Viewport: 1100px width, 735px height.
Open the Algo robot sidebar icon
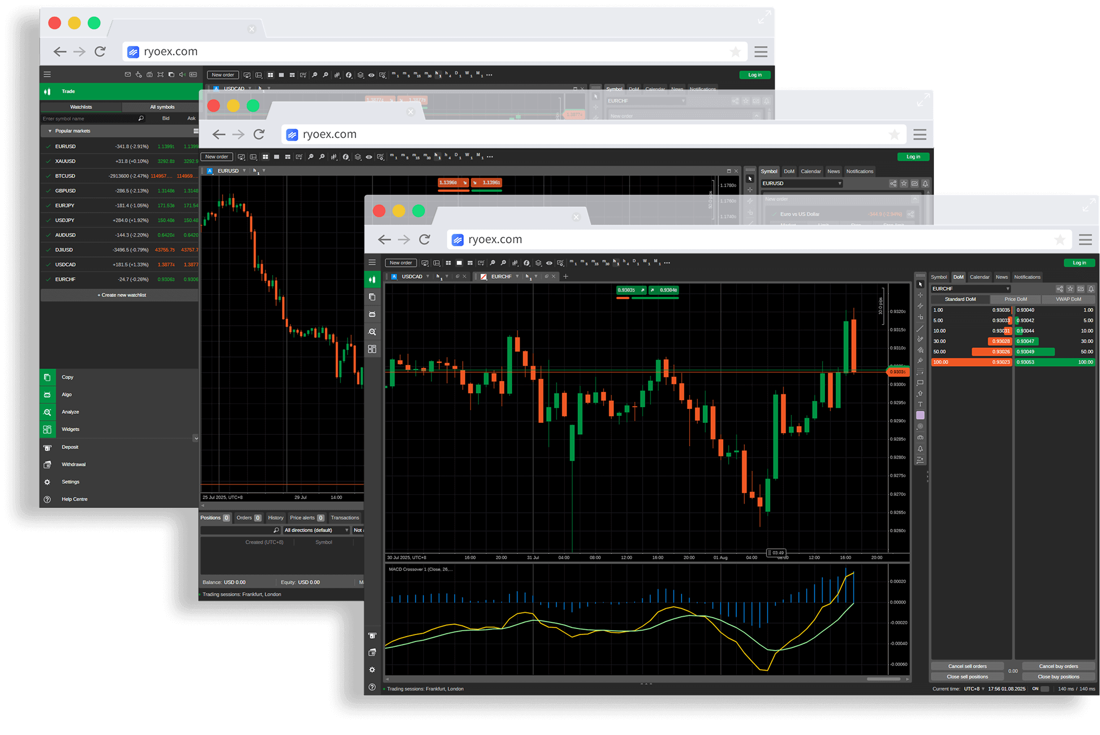[372, 314]
